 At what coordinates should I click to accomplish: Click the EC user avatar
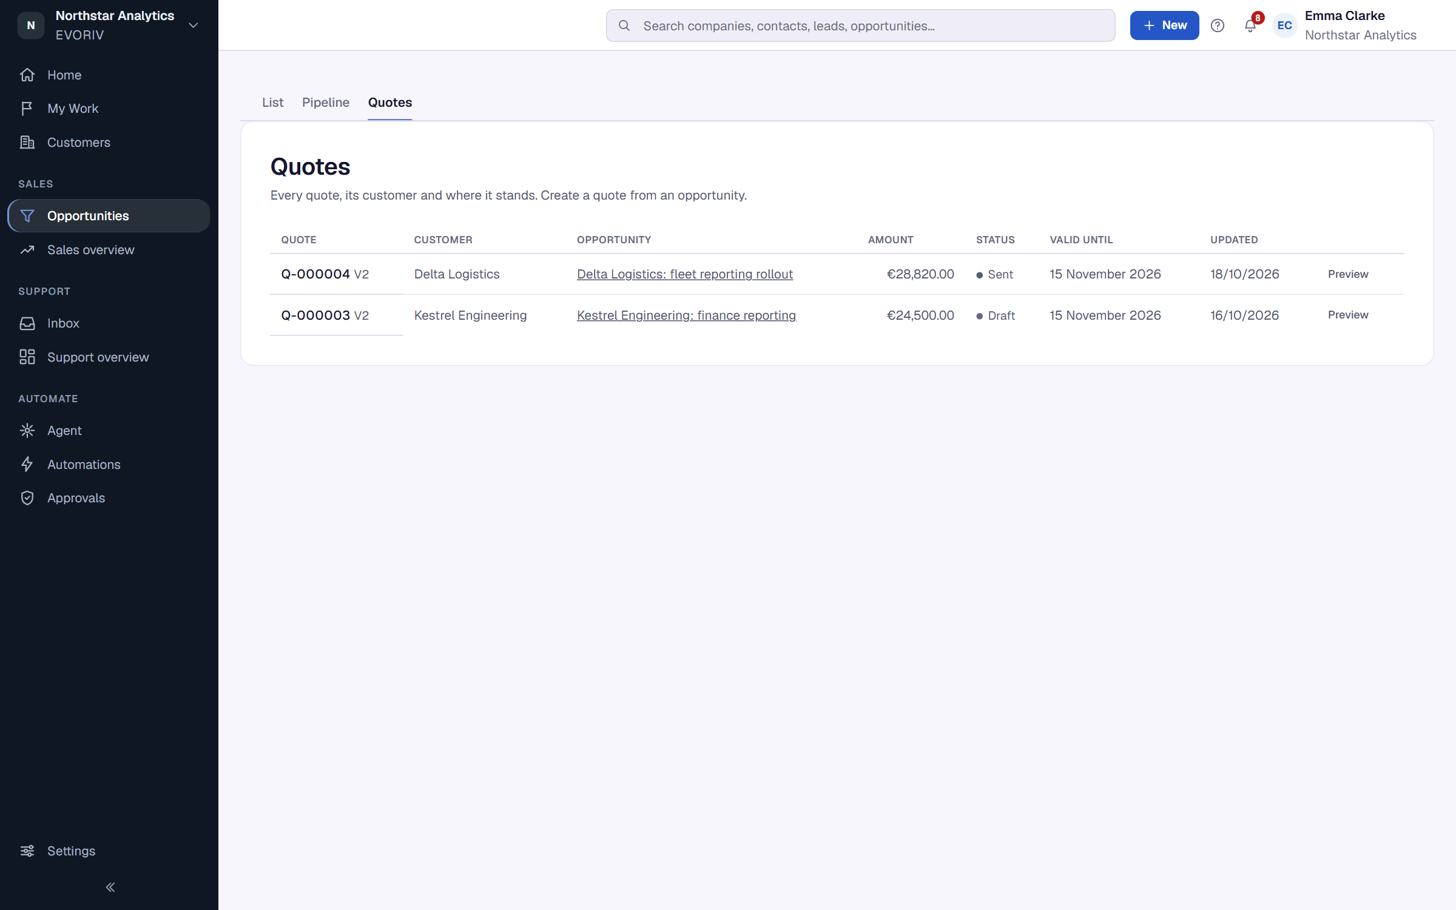coord(1284,25)
